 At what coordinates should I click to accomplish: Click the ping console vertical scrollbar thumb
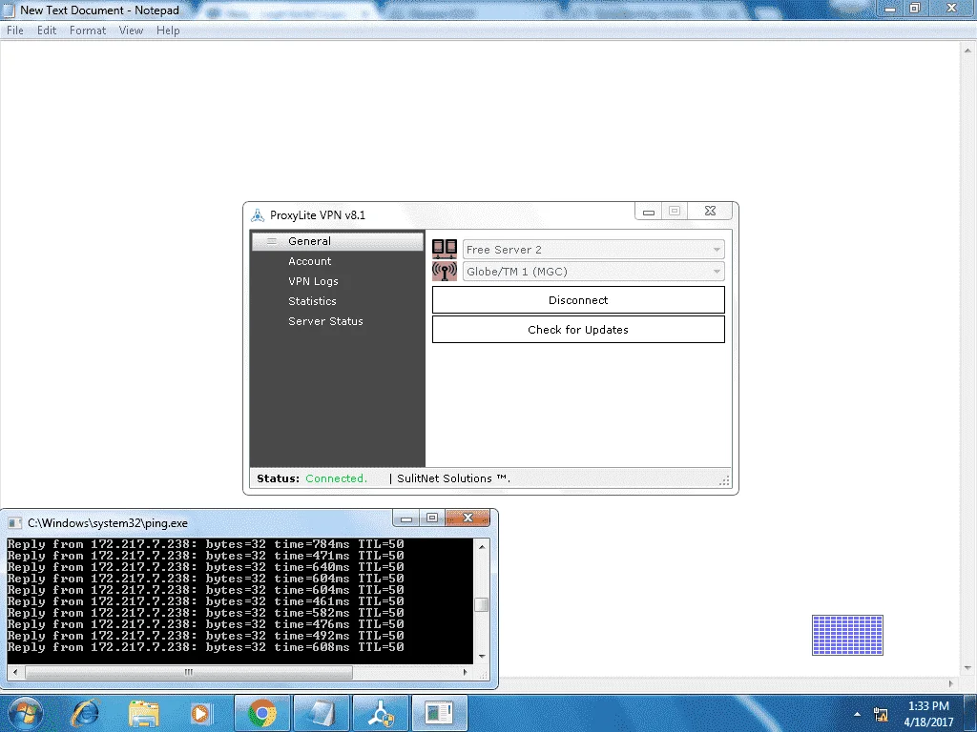(x=481, y=604)
